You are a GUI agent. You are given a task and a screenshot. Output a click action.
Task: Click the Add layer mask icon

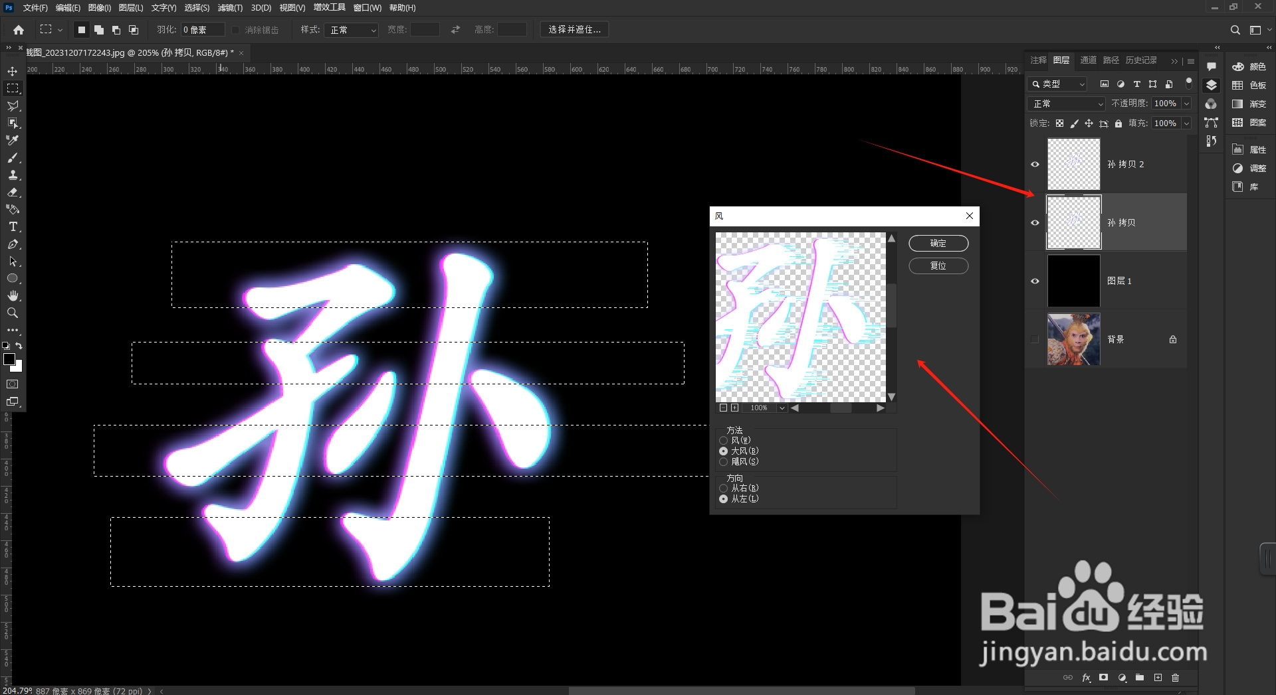1103,678
